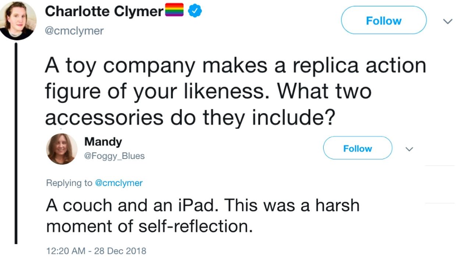Image resolution: width=458 pixels, height=257 pixels.
Task: Open the dropdown chevron on Mandy's reply
Action: [x=410, y=149]
